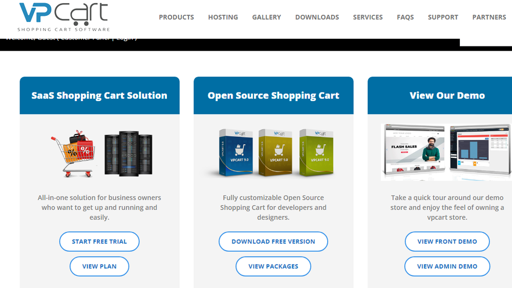This screenshot has height=288, width=512.
Task: Click Download Free Version button
Action: coord(273,242)
